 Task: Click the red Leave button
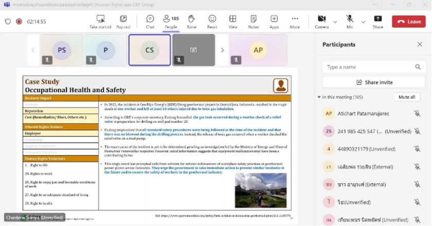(408, 22)
